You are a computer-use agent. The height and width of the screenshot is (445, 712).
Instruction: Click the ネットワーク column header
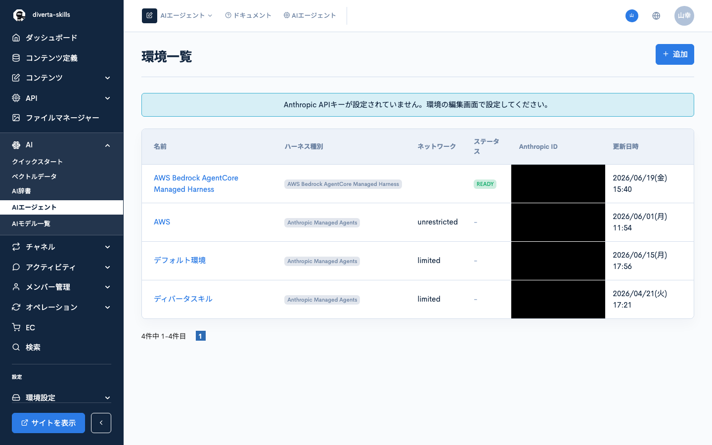point(437,146)
